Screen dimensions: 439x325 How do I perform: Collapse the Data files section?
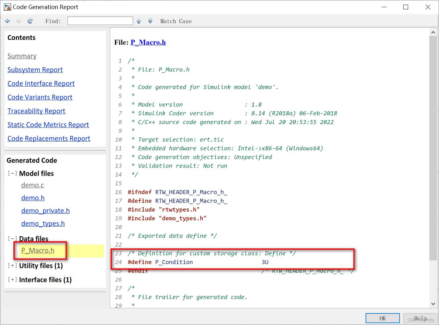pyautogui.click(x=12, y=239)
